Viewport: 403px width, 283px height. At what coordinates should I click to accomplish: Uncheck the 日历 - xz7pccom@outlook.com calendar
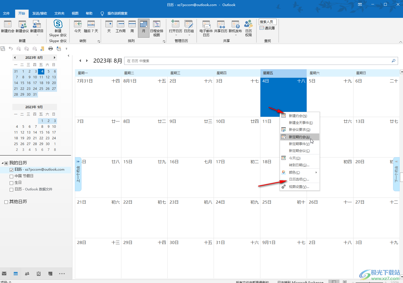pyautogui.click(x=11, y=170)
